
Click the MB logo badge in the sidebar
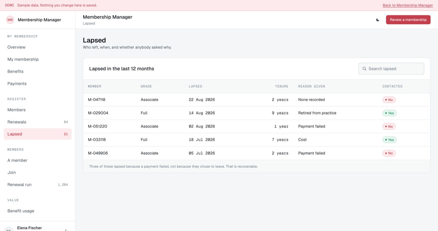(10, 20)
